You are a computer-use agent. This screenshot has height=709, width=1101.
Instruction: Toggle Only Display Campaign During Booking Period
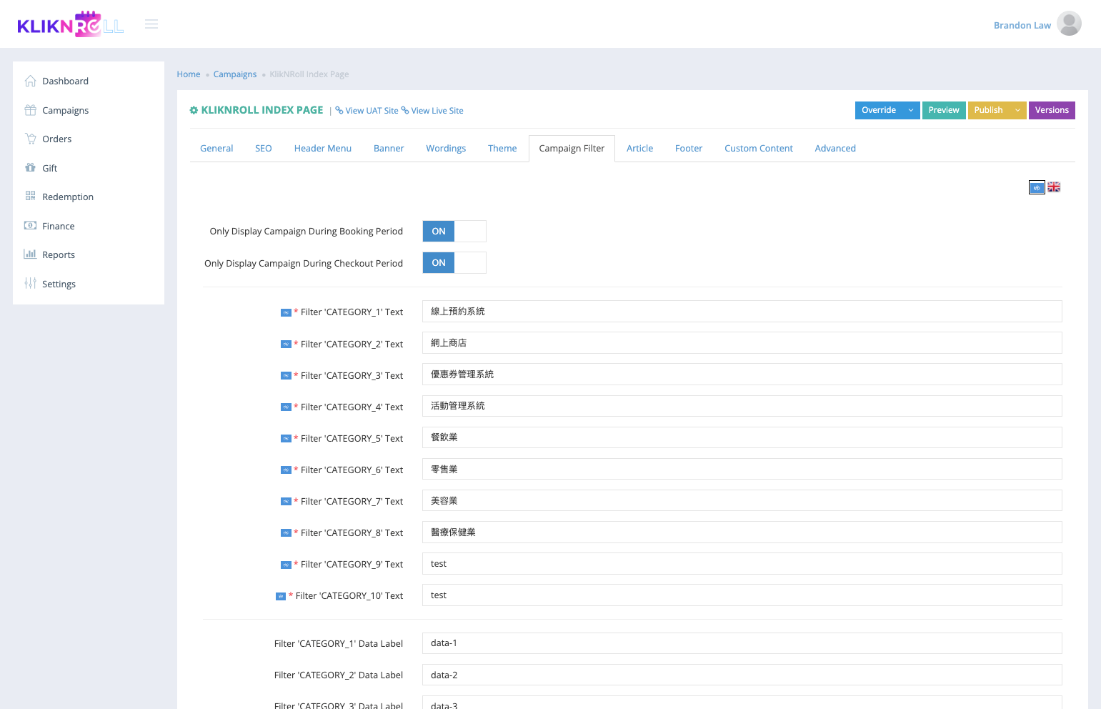click(x=454, y=232)
